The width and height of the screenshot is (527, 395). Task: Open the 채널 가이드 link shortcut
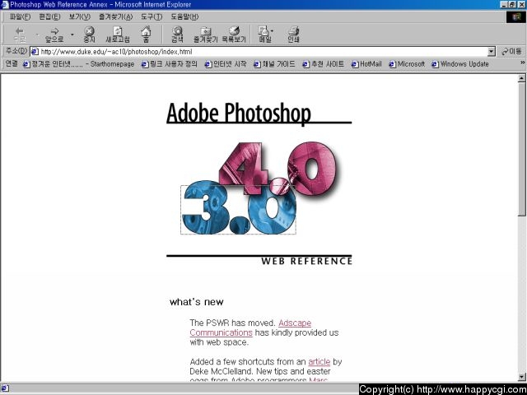point(274,64)
